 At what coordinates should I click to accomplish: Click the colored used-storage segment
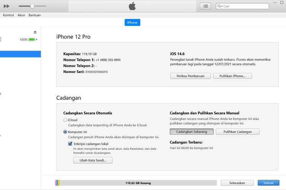click(58, 183)
